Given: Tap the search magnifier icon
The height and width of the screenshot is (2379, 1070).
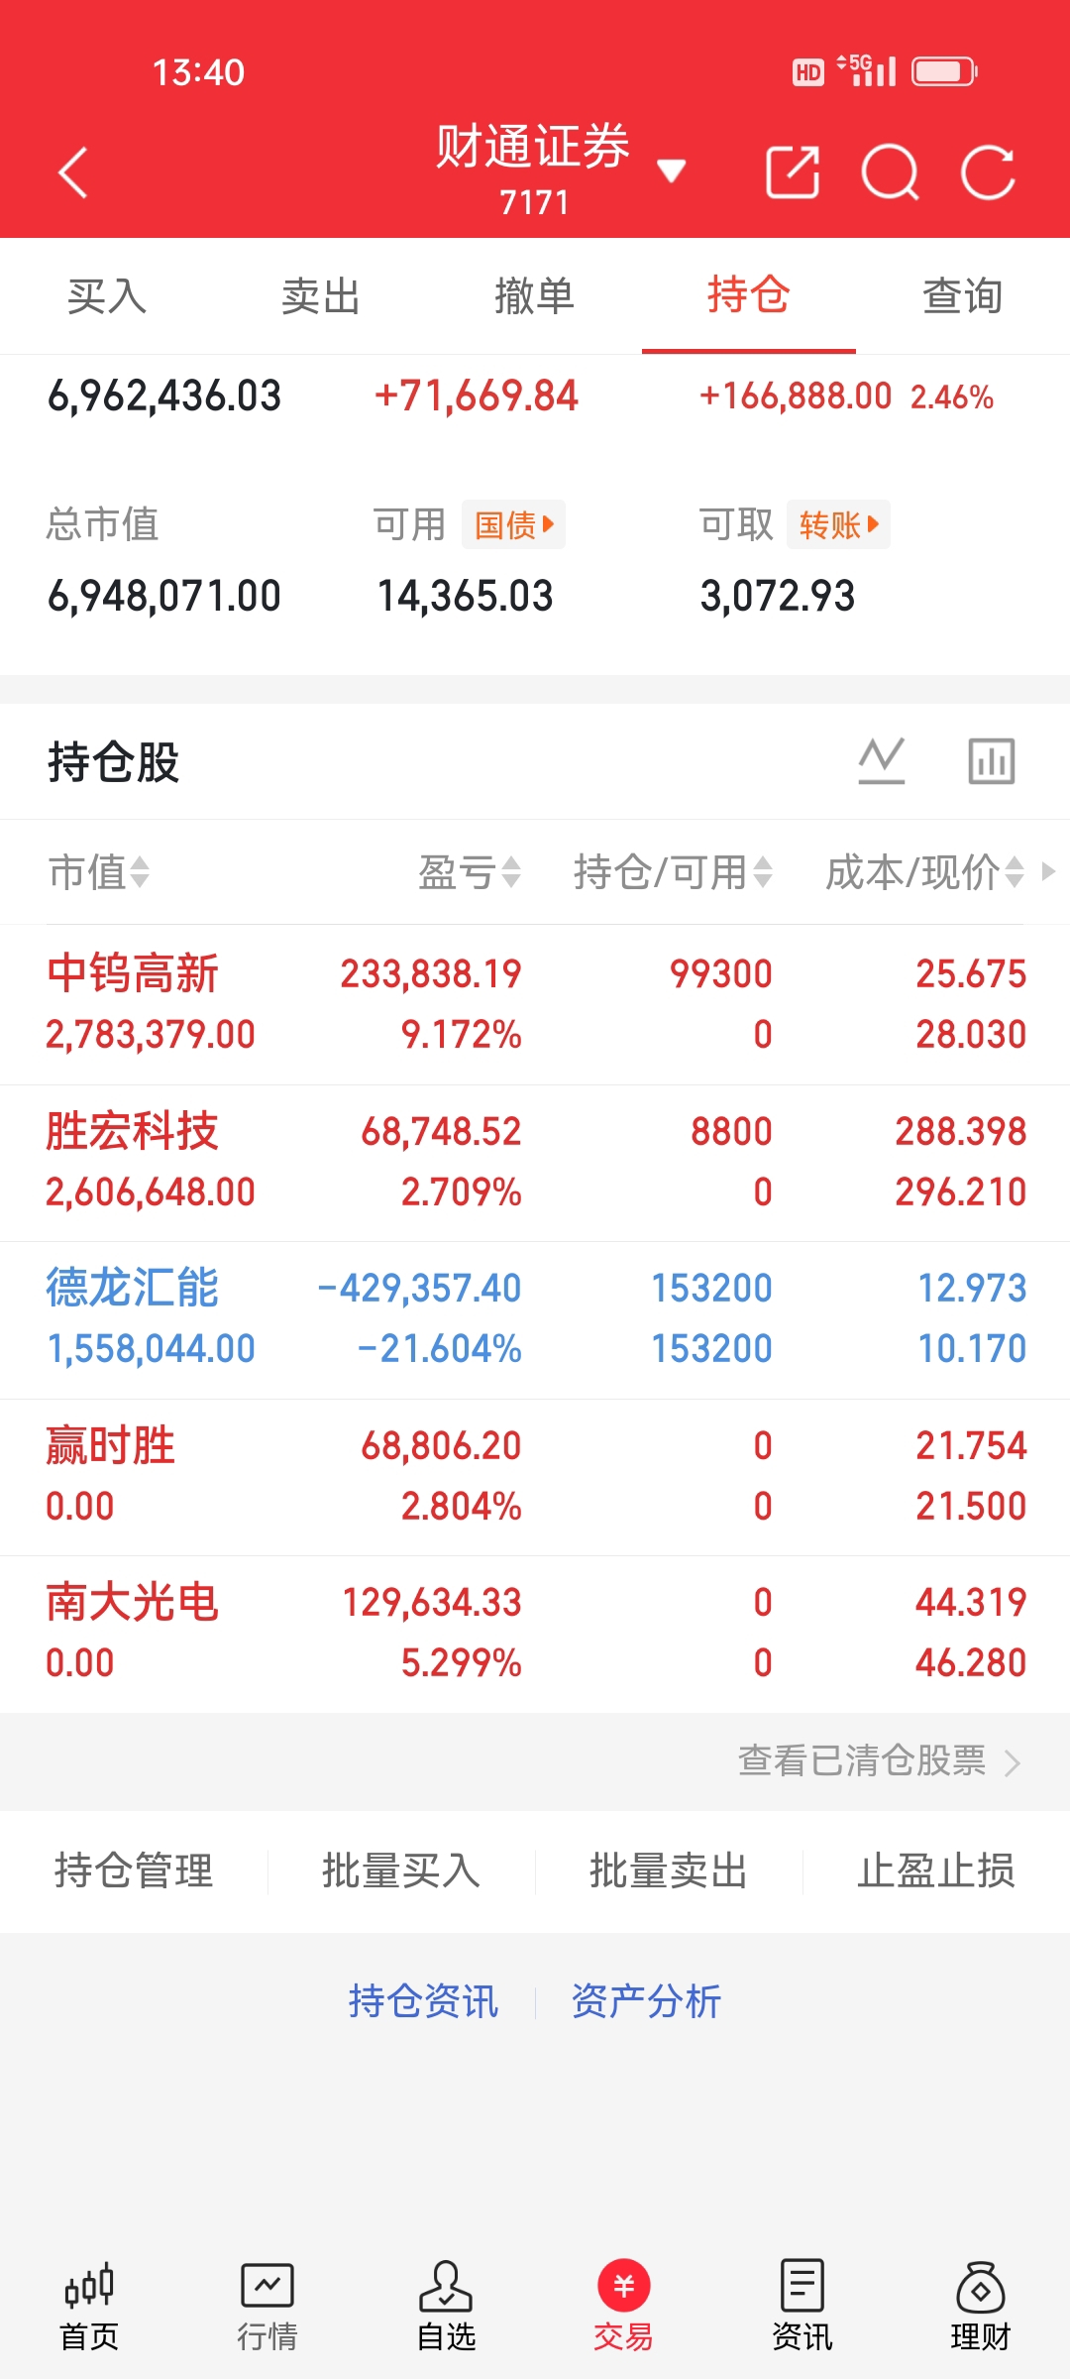Looking at the screenshot, I should [x=890, y=172].
